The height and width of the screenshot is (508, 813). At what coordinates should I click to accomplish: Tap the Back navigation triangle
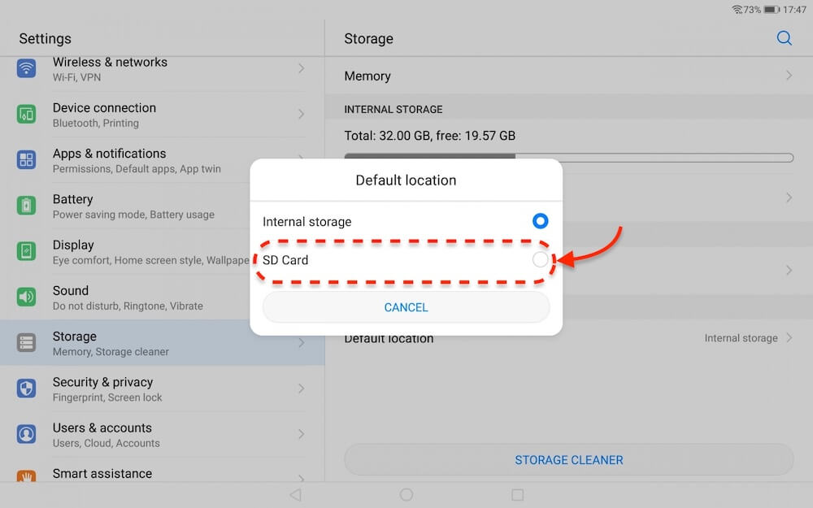point(295,494)
